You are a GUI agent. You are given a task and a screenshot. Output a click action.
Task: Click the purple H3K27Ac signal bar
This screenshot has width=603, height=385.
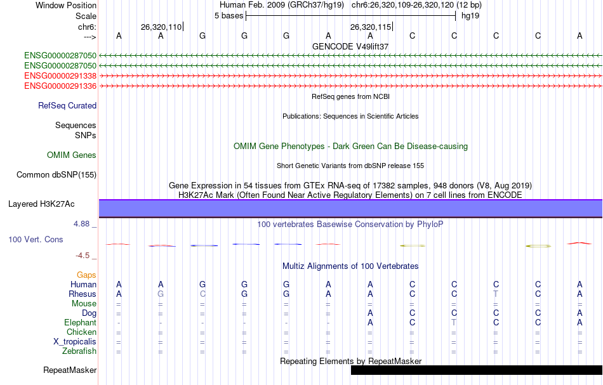[x=351, y=208]
